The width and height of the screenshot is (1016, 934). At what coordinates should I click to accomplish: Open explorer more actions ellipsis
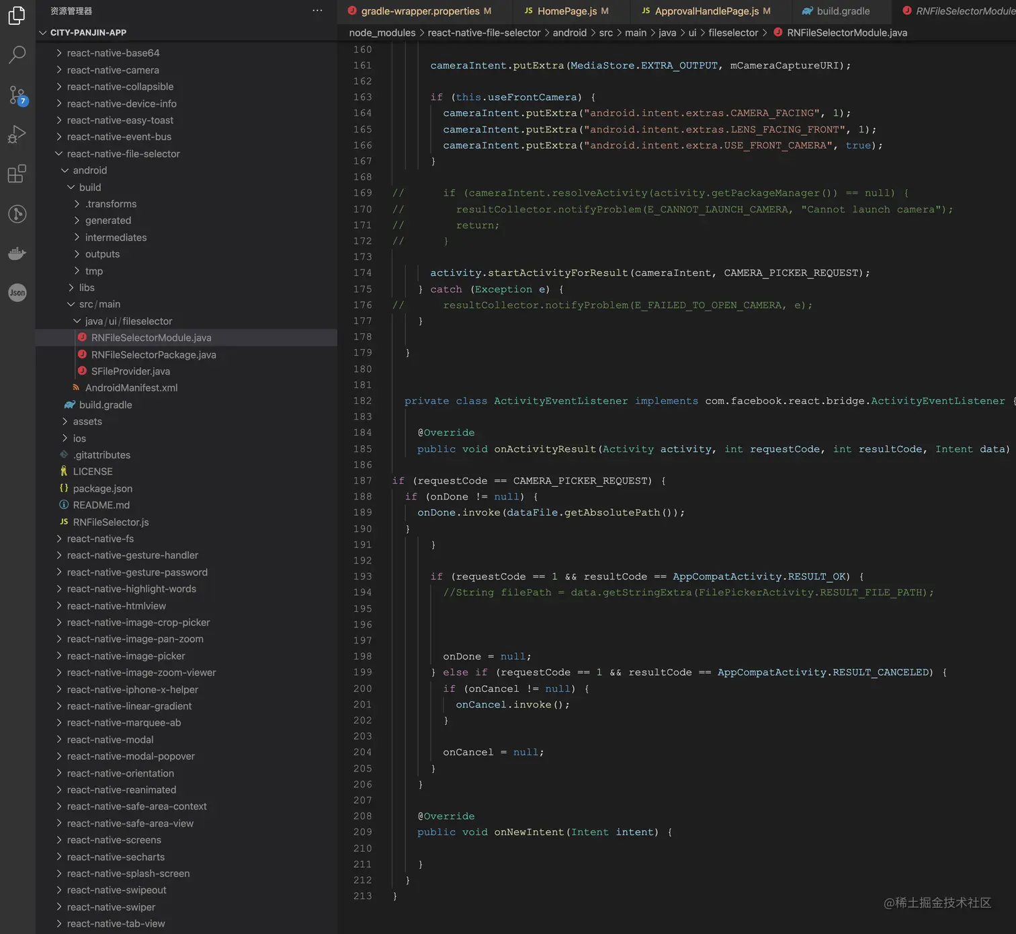tap(317, 11)
